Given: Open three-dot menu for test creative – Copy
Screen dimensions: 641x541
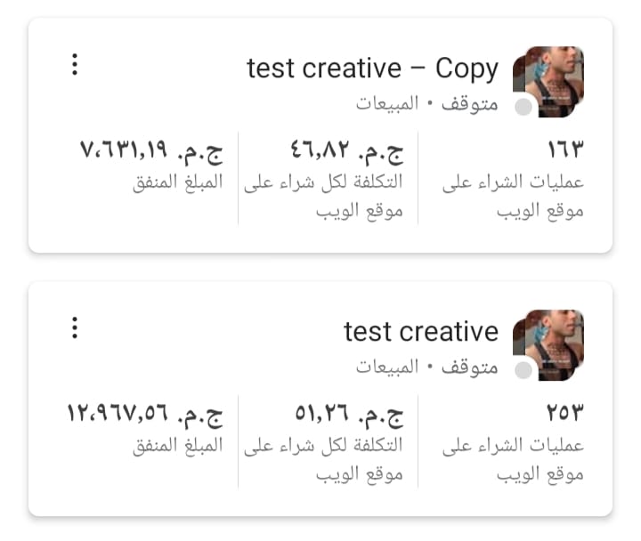Looking at the screenshot, I should (75, 65).
